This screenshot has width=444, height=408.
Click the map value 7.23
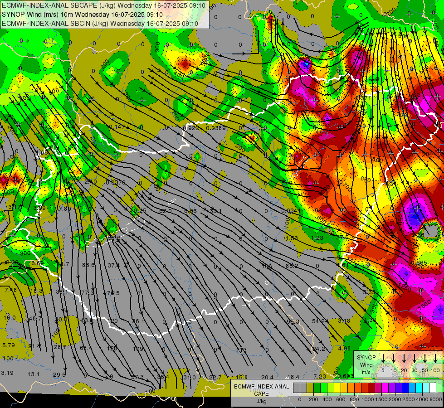pos(320,376)
